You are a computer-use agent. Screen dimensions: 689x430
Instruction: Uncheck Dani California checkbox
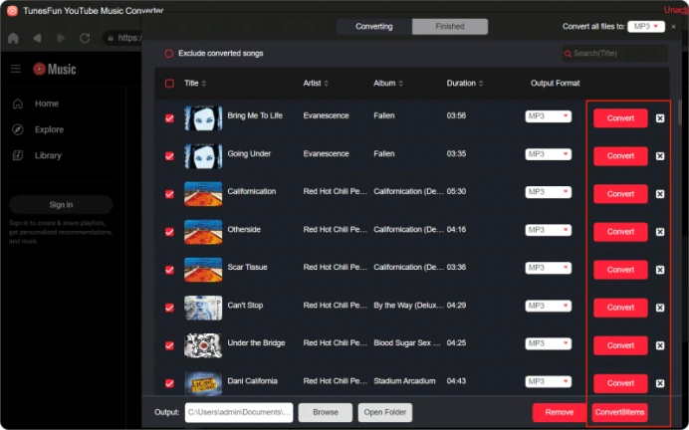169,384
